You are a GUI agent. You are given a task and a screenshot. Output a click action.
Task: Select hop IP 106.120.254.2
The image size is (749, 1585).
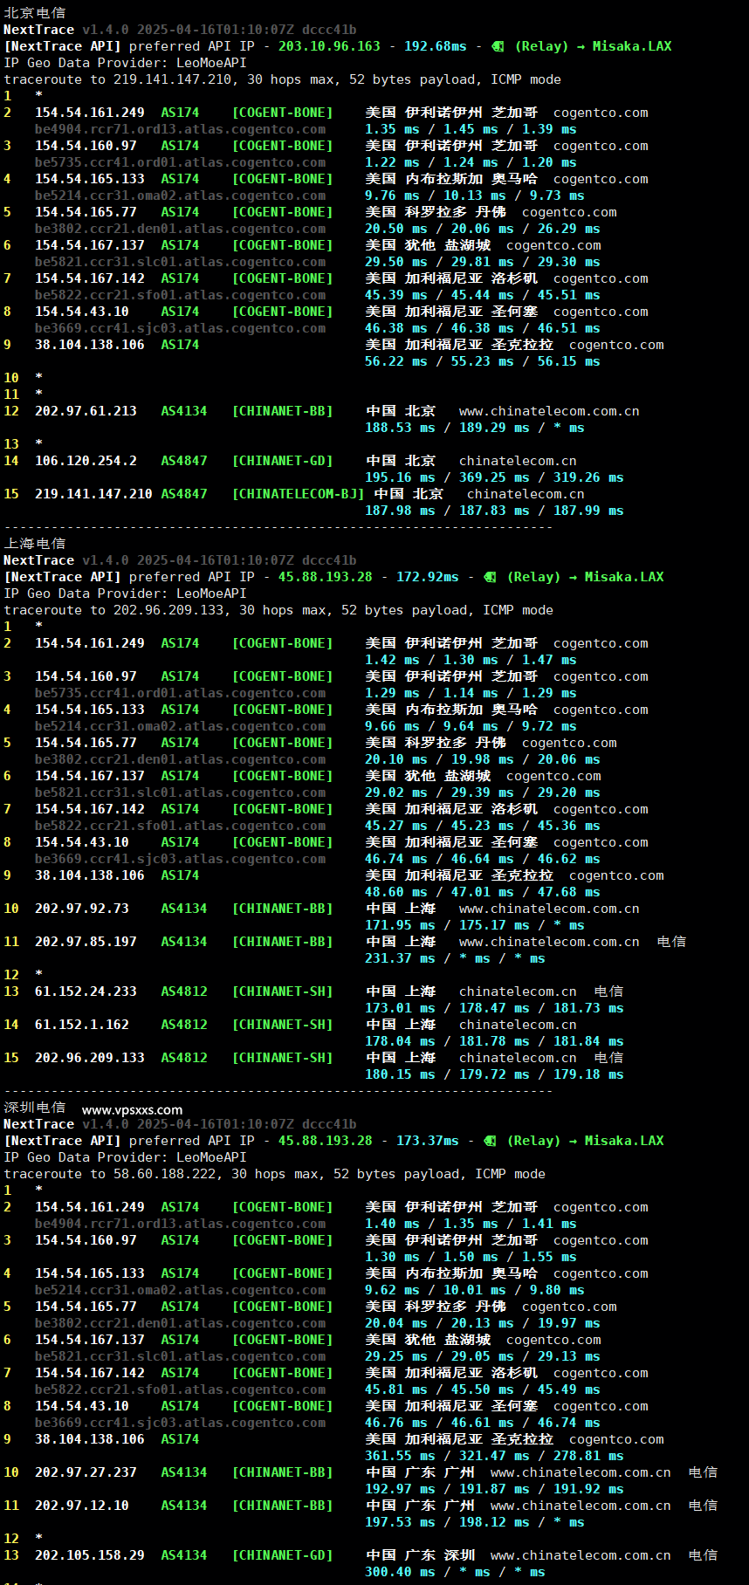(x=86, y=461)
